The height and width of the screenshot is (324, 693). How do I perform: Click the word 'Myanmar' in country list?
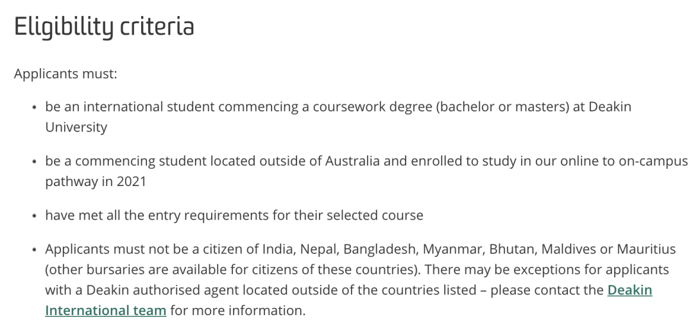tap(453, 249)
